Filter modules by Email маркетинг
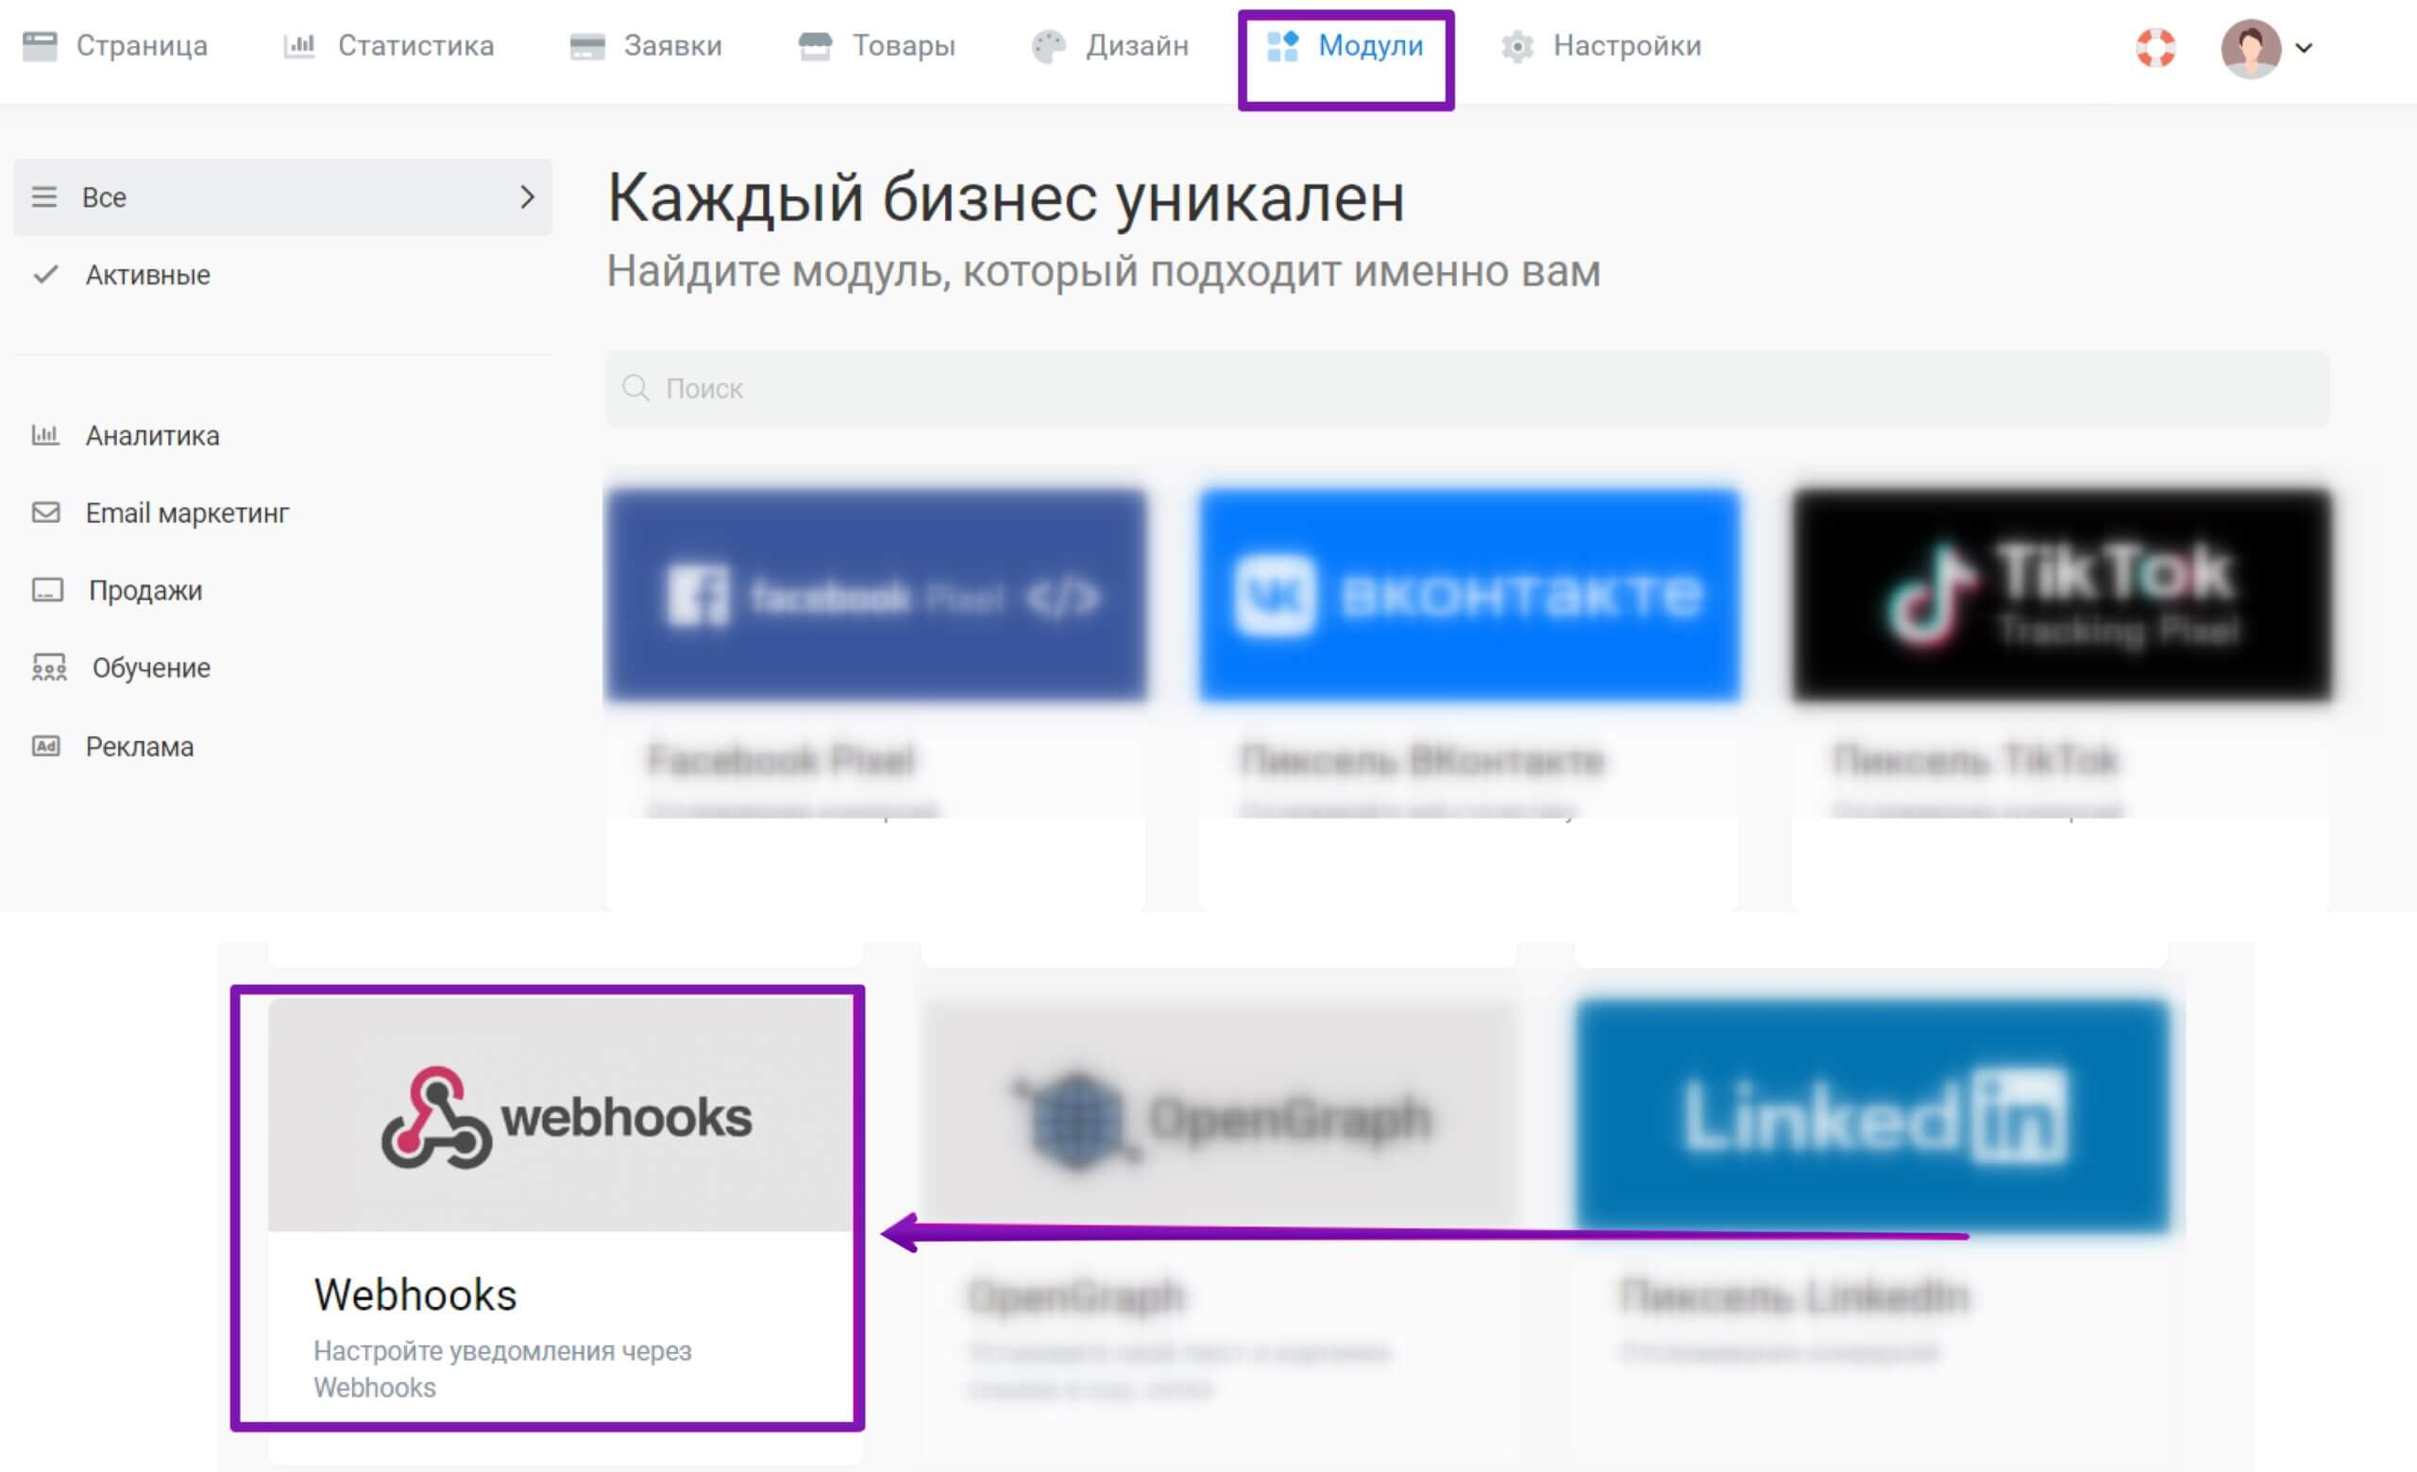The width and height of the screenshot is (2417, 1472). (x=186, y=513)
